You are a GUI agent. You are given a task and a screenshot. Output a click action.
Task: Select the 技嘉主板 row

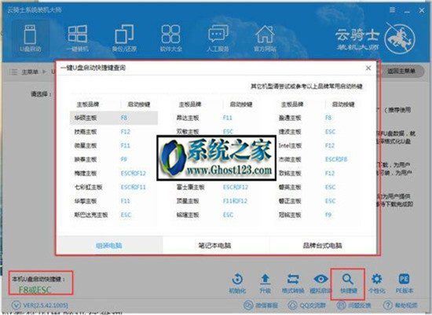pyautogui.click(x=114, y=132)
